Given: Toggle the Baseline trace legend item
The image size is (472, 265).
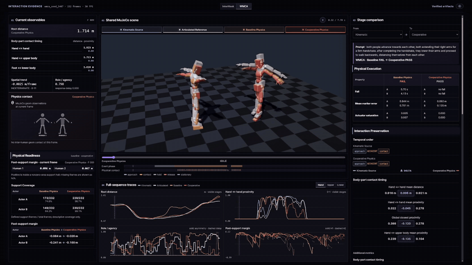Looking at the screenshot, I should click(x=176, y=185).
